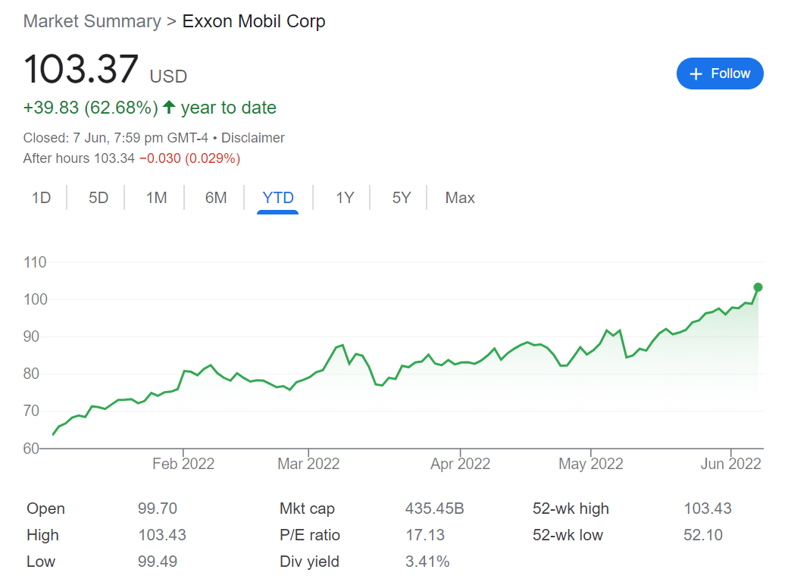The width and height of the screenshot is (810, 582).
Task: Click the Mar 2022 axis label
Action: [308, 464]
